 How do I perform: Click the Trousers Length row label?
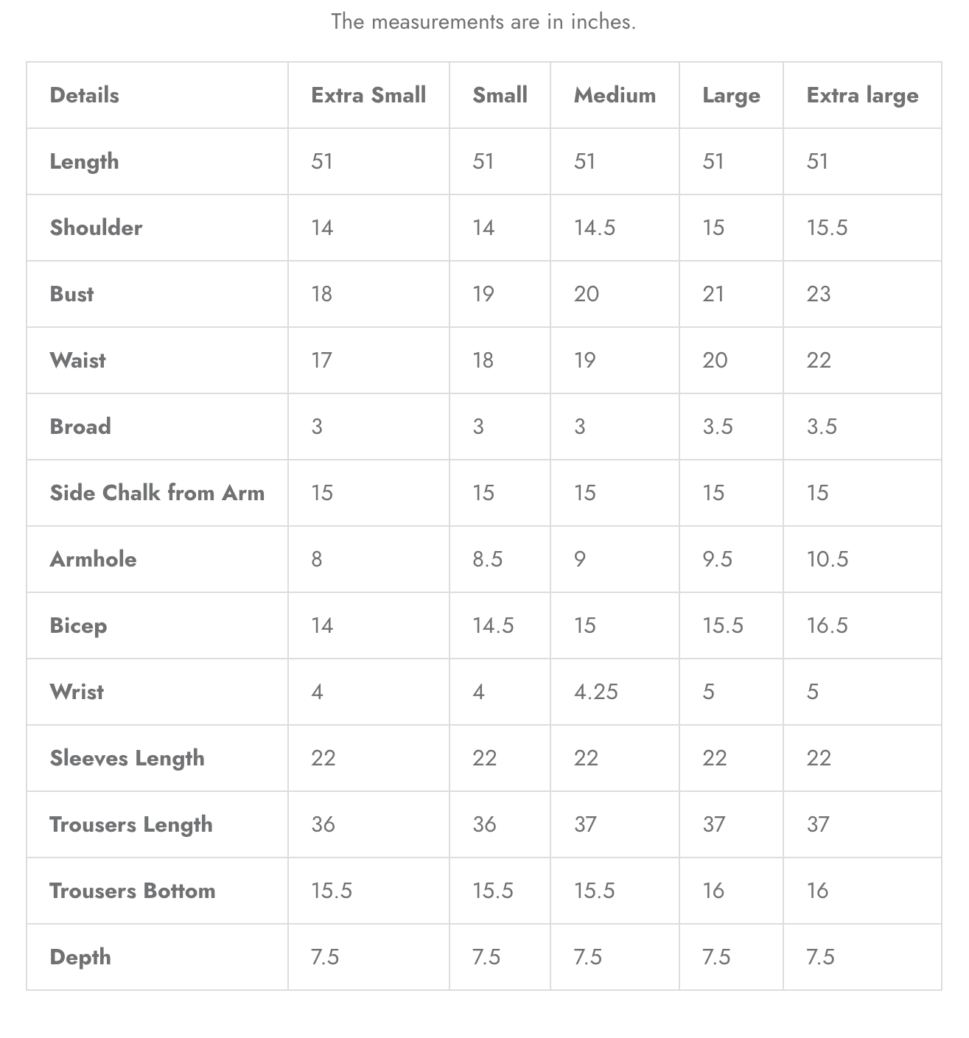[131, 824]
